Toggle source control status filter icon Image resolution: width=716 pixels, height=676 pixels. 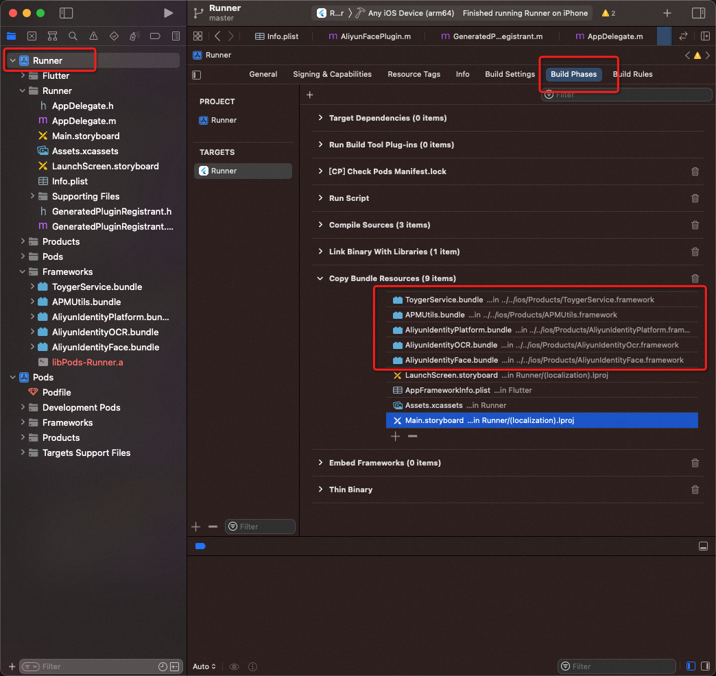pos(175,667)
